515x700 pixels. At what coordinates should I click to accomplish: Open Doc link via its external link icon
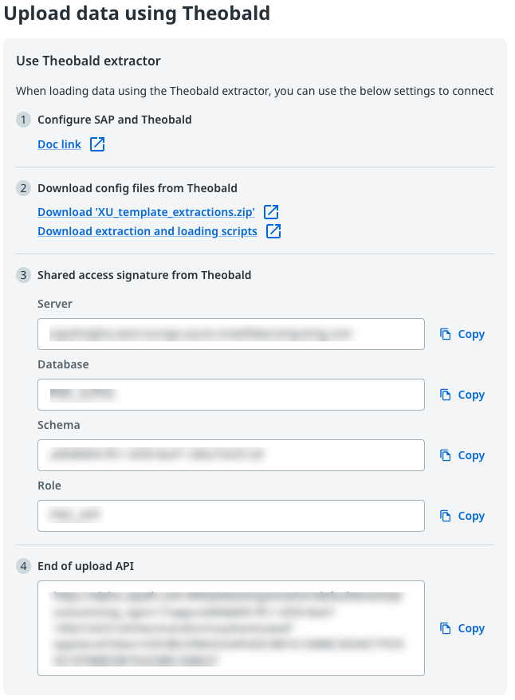tap(96, 144)
